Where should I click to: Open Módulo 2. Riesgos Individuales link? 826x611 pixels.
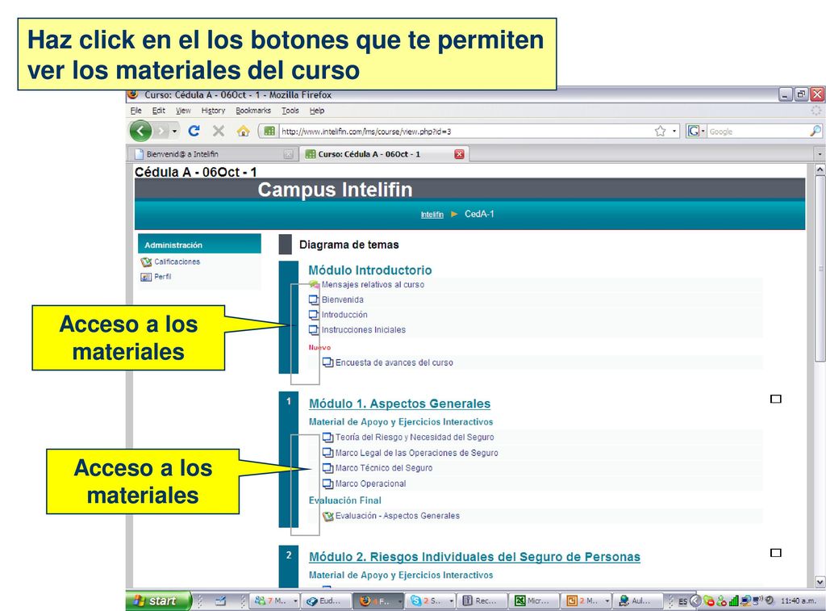click(474, 557)
